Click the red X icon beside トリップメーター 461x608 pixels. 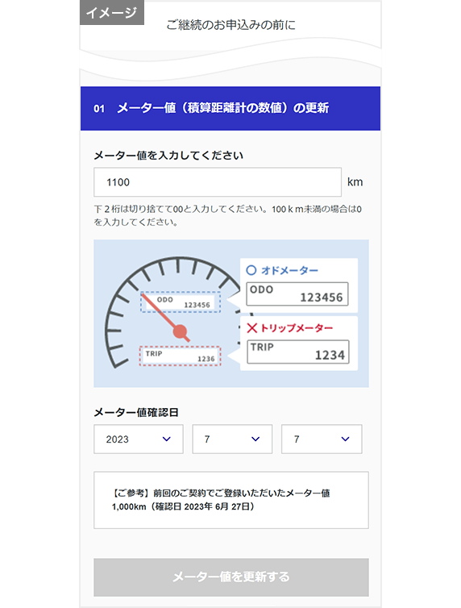251,328
